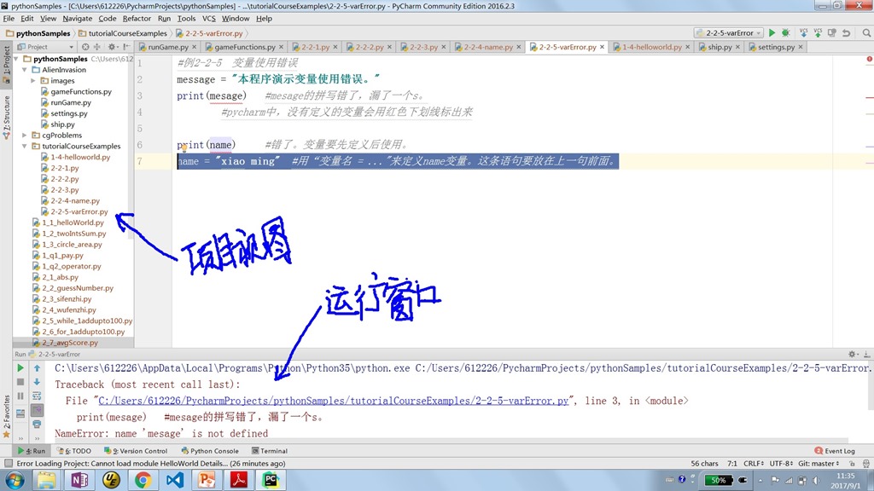This screenshot has height=491, width=874.
Task: Toggle tool window bars at the bottom-left corner
Action: click(x=8, y=463)
